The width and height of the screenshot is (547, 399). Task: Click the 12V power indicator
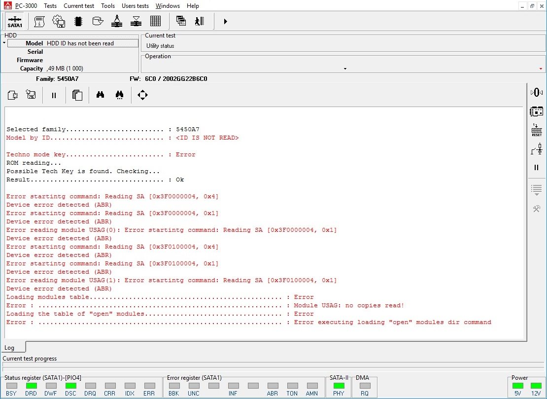coord(536,386)
